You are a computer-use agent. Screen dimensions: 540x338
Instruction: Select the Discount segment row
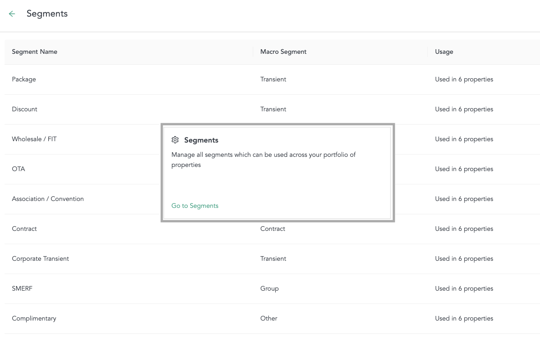[x=25, y=109]
